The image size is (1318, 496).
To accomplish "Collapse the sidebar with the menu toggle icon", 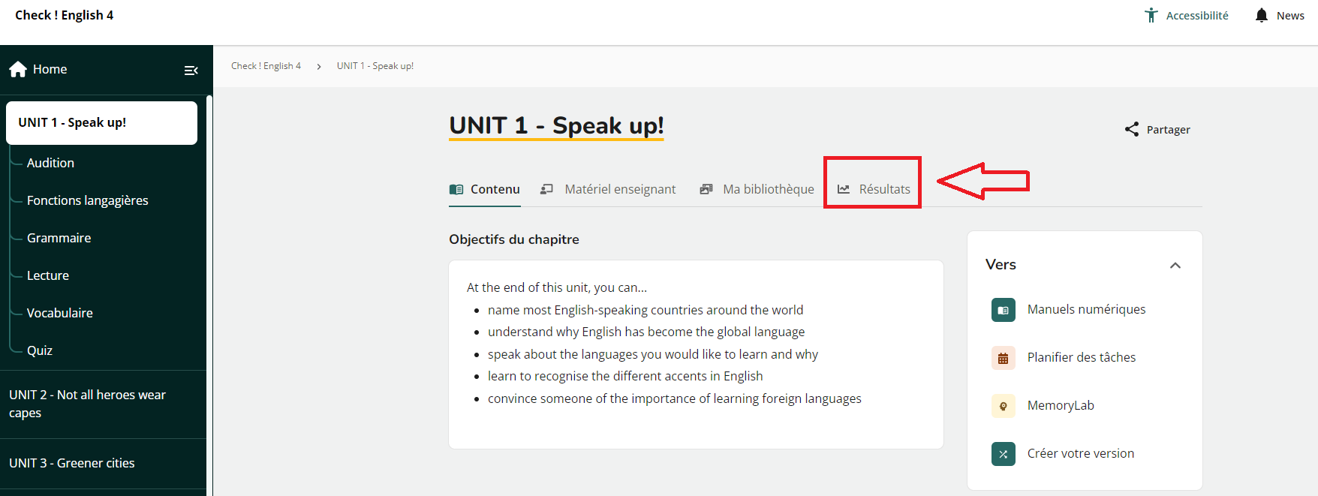I will point(191,70).
